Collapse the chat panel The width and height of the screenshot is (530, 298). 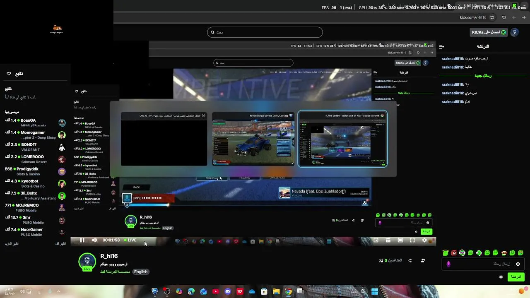click(x=441, y=46)
